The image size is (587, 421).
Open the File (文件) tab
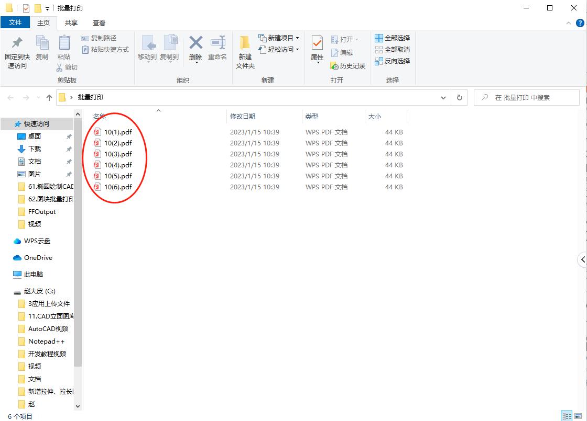15,22
